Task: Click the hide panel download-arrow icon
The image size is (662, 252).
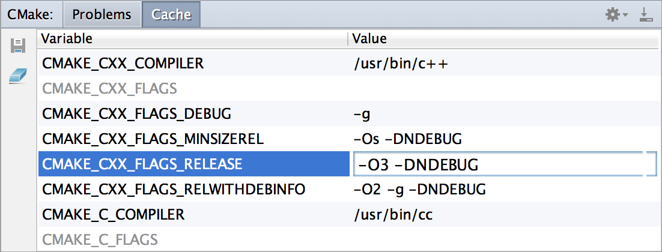Action: 646,15
